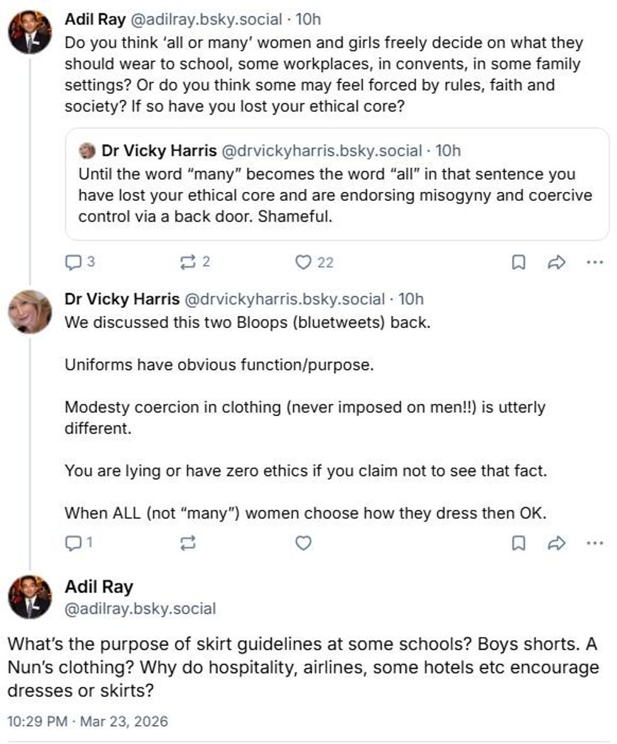Open Adil Ray's avatar at top
617x744 pixels.
[x=30, y=33]
